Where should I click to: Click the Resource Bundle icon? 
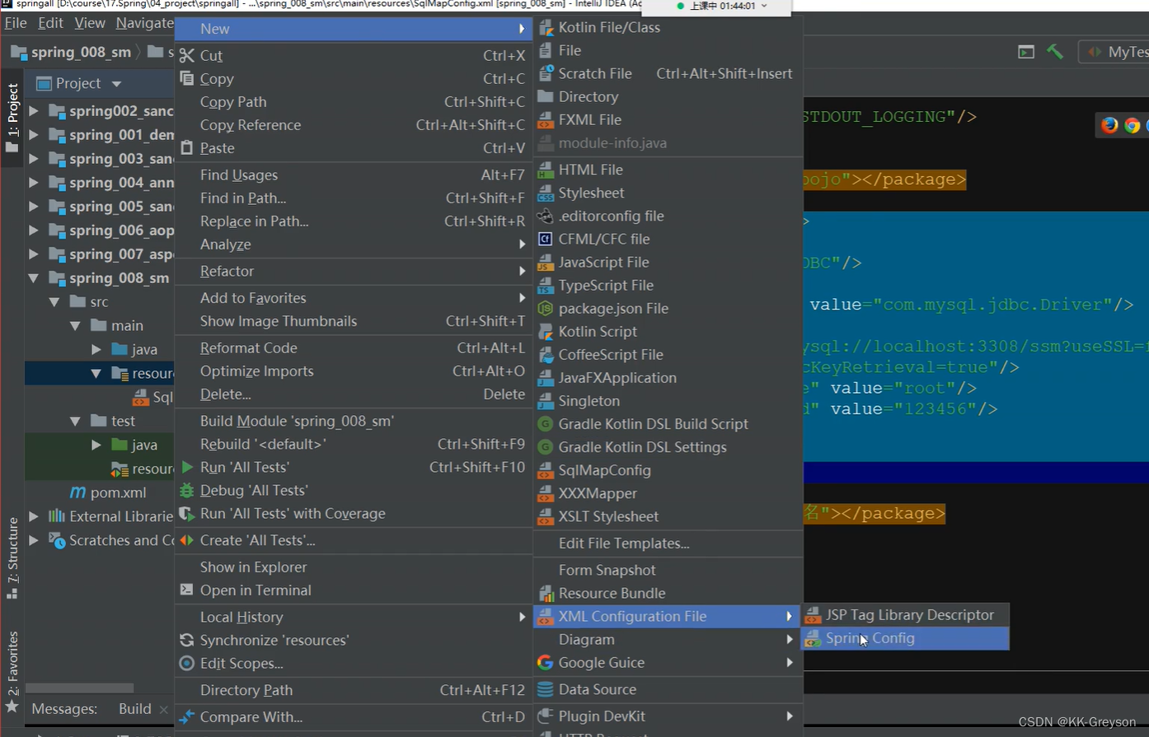point(546,594)
